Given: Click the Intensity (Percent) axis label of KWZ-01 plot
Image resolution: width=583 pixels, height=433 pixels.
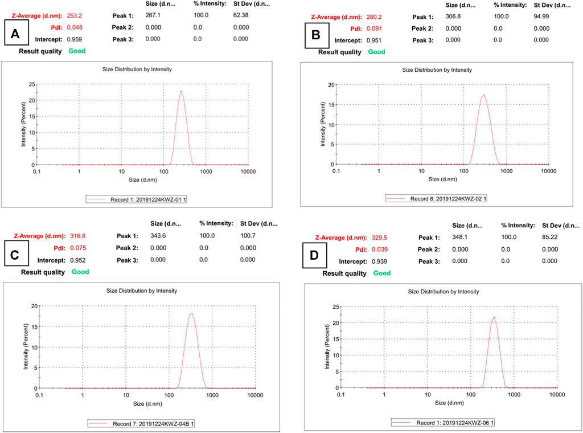Looking at the screenshot, I should pyautogui.click(x=23, y=124).
